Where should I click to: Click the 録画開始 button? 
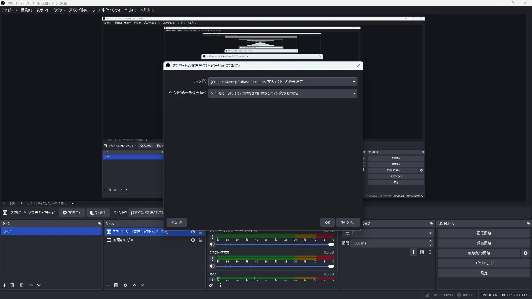click(x=484, y=243)
